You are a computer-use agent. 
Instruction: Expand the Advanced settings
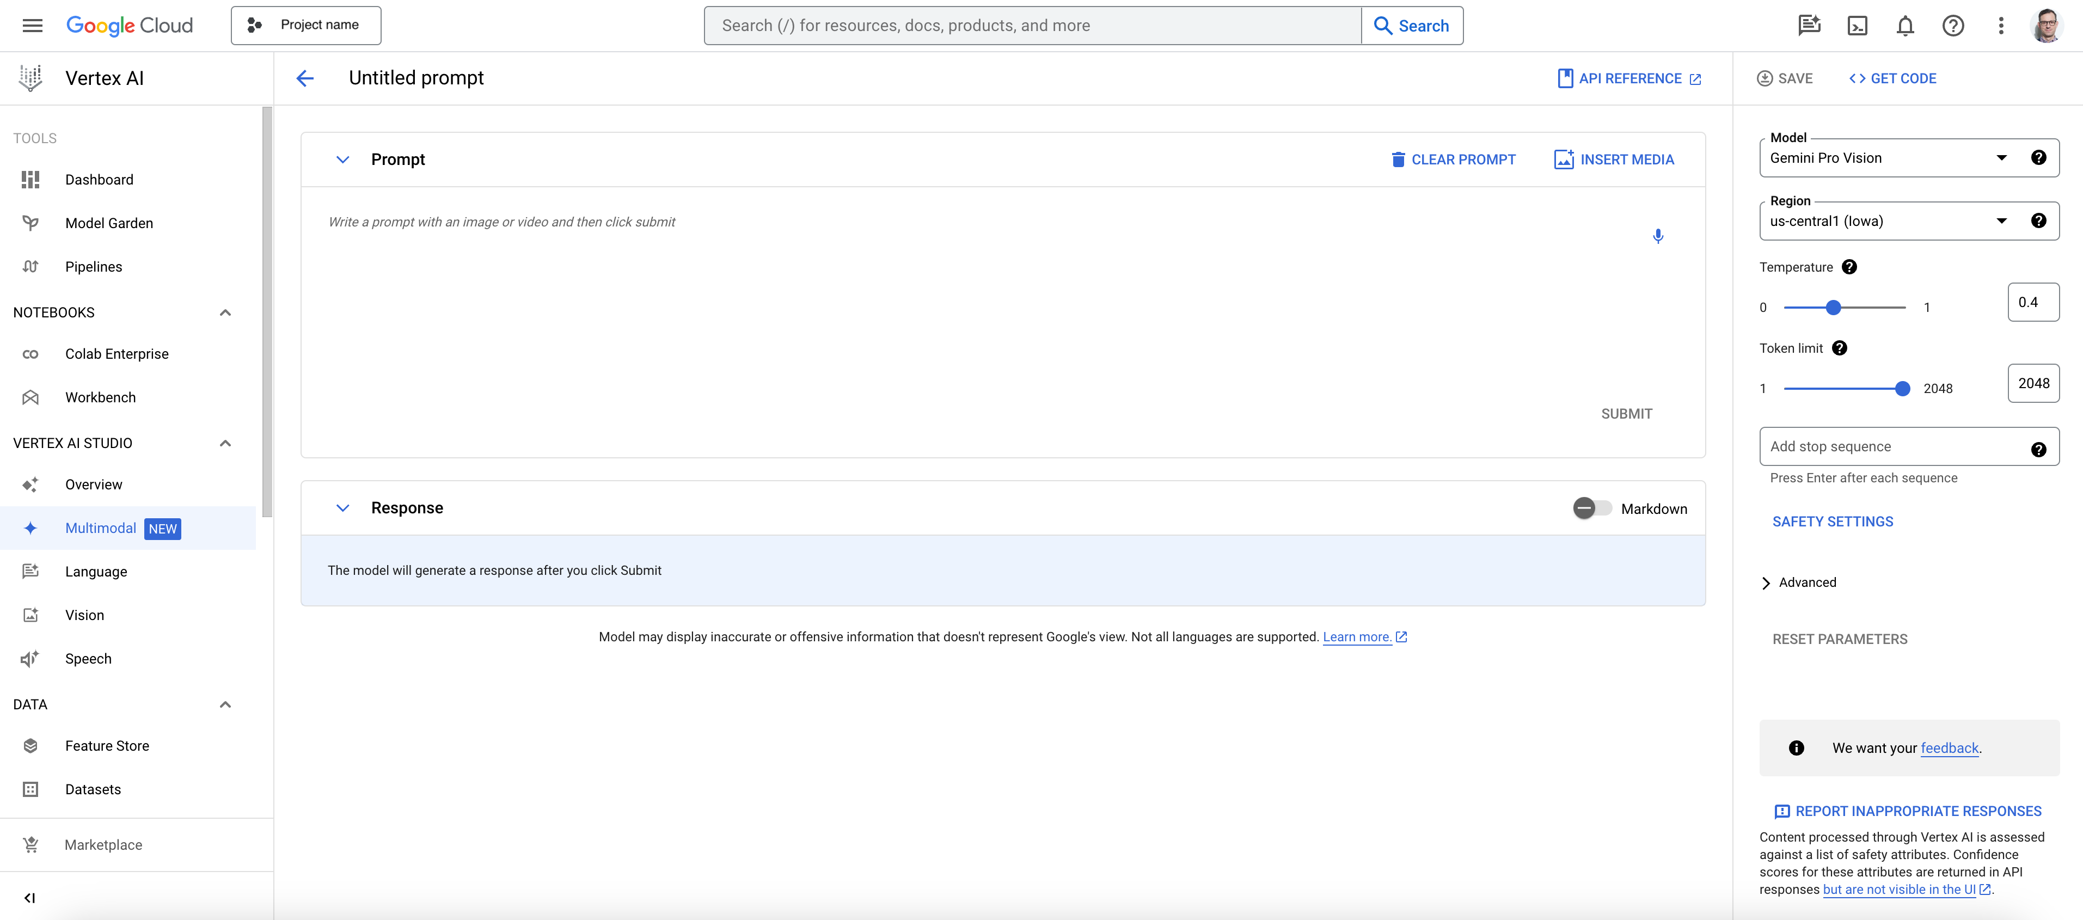coord(1798,583)
